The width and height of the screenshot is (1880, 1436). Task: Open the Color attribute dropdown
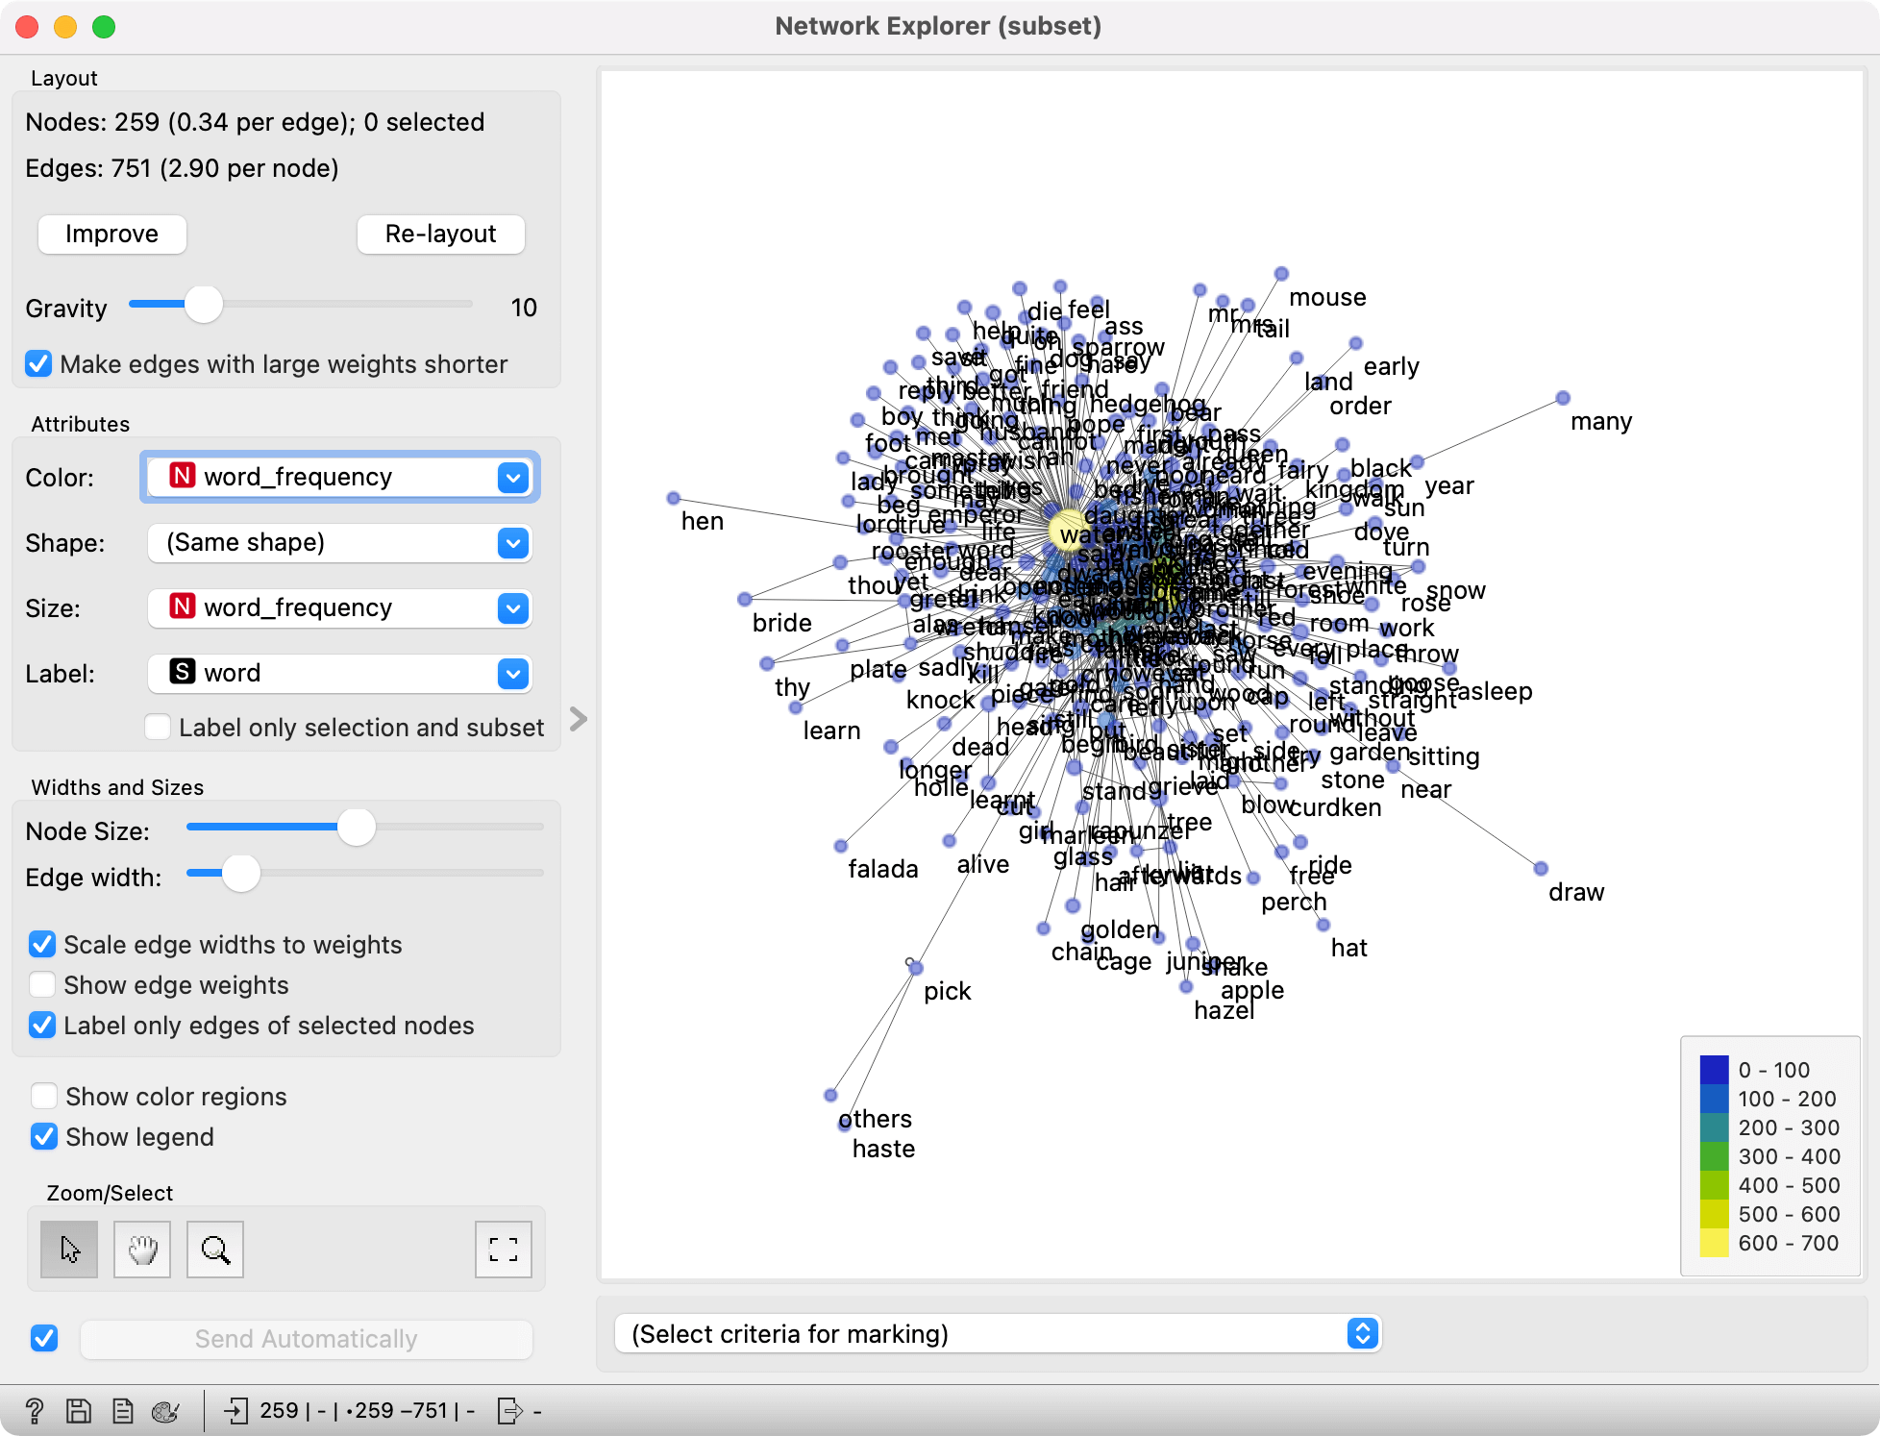340,477
